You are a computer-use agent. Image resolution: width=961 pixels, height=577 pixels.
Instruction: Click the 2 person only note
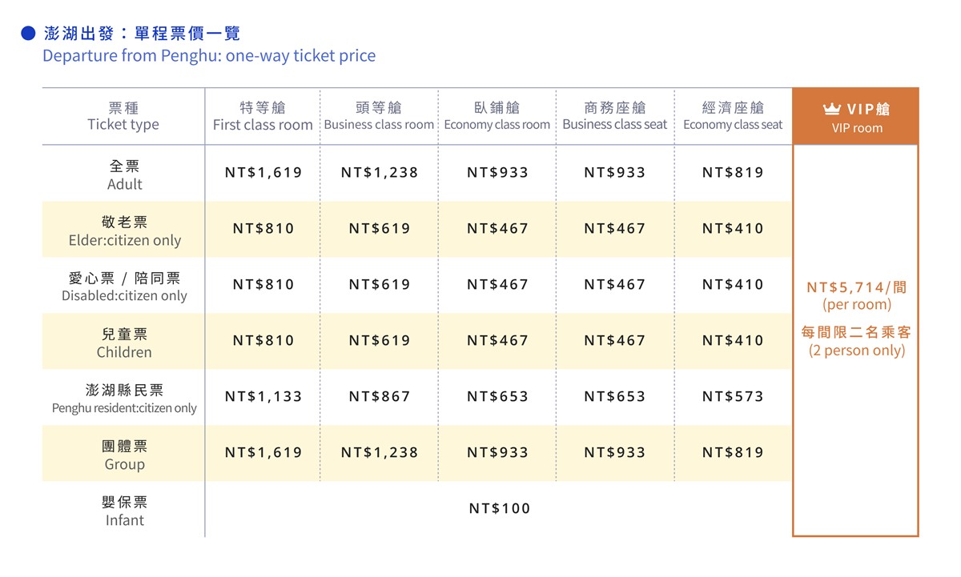[x=856, y=351]
